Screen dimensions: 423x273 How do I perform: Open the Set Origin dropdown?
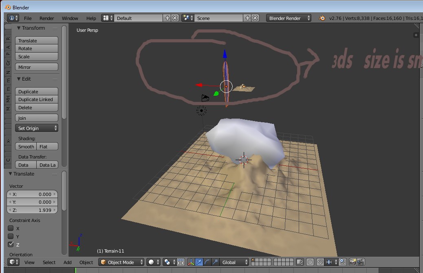tap(37, 128)
